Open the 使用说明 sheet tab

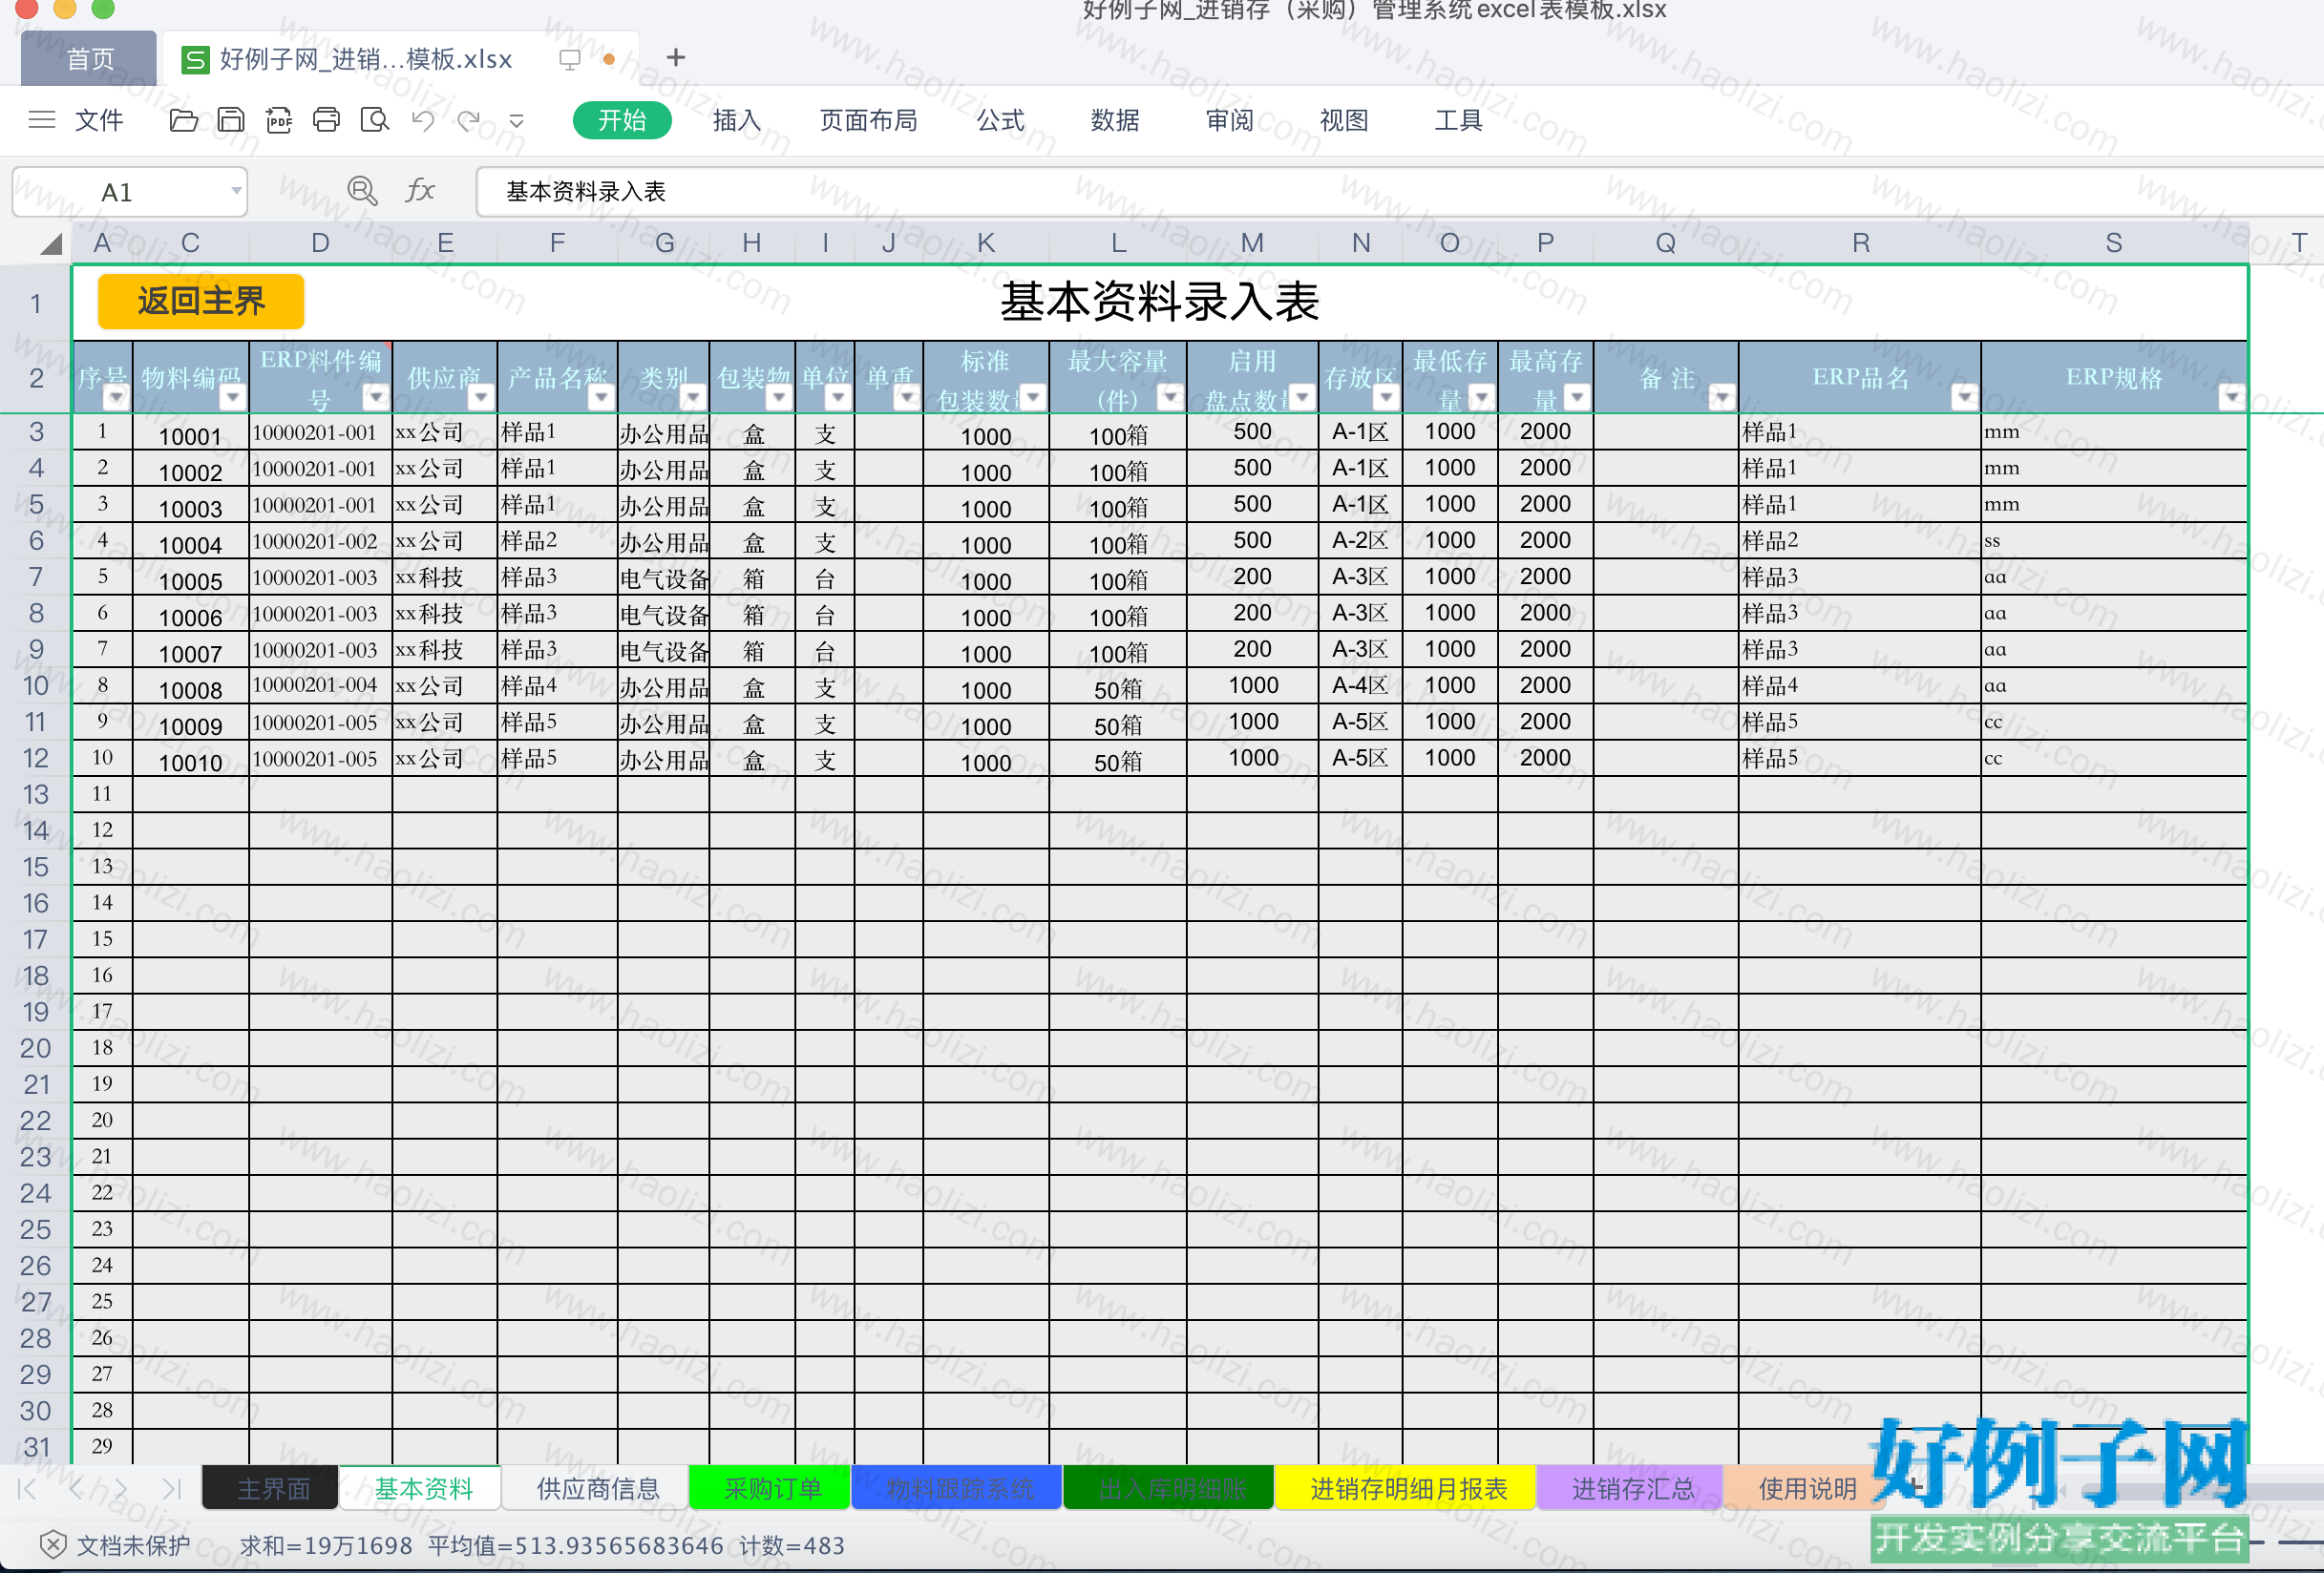click(x=1806, y=1489)
